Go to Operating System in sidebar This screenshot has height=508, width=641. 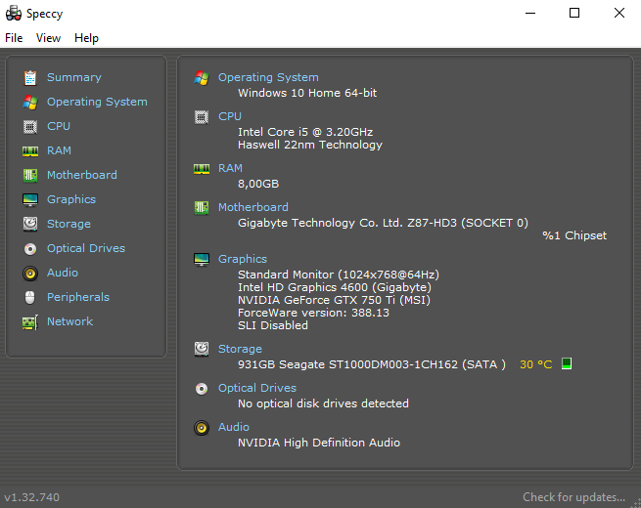click(x=97, y=102)
